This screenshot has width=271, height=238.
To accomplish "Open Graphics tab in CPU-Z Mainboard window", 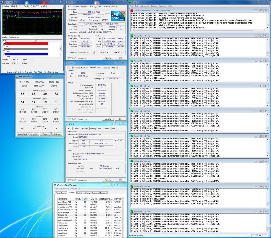I will [x=107, y=128].
